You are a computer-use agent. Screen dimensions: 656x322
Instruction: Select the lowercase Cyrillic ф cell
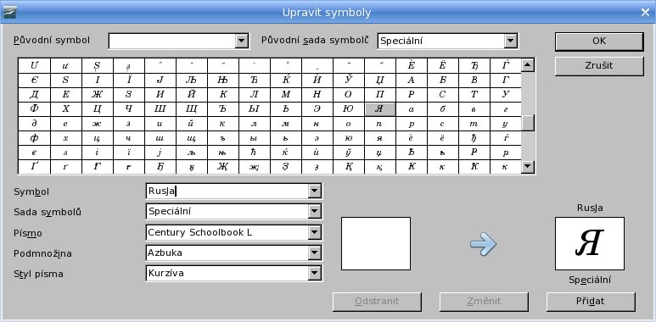tap(34, 138)
